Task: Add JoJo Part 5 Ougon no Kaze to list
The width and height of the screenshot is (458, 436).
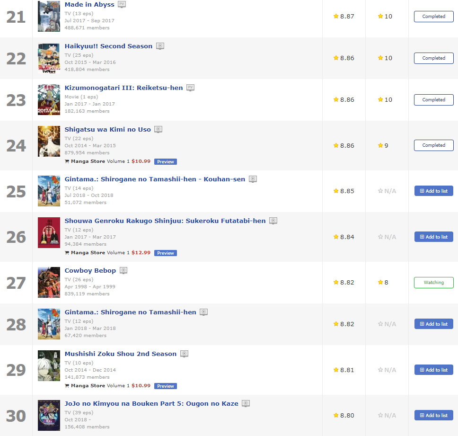Action: 434,416
